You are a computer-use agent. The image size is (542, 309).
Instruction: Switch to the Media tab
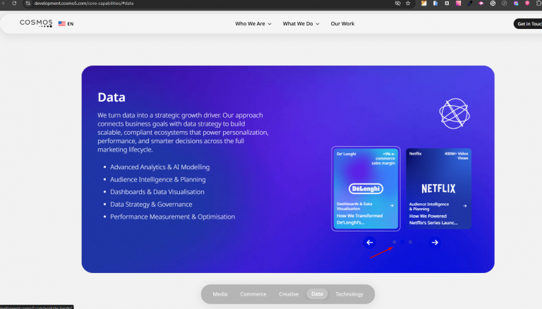click(220, 294)
